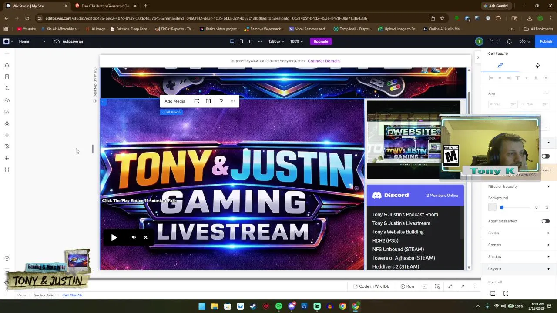Select the Interactions lightning tab
This screenshot has height=313, width=557.
[537, 65]
